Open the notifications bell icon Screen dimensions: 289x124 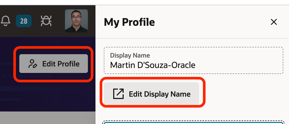click(x=5, y=21)
